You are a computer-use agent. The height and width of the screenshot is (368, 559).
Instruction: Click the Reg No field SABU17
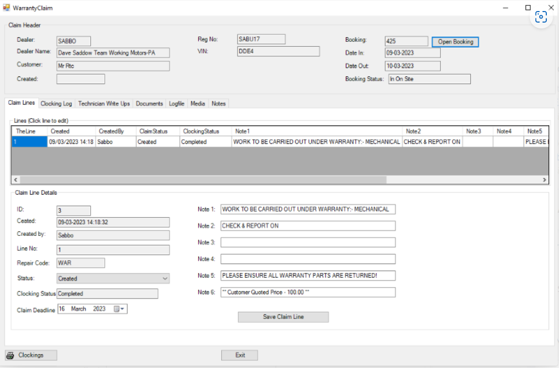(x=261, y=39)
